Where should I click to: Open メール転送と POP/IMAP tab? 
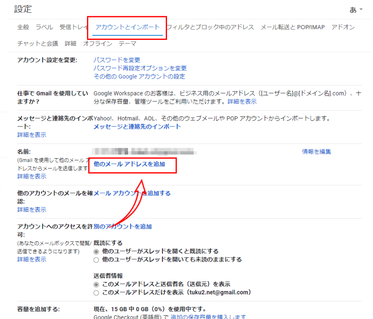[x=293, y=27]
